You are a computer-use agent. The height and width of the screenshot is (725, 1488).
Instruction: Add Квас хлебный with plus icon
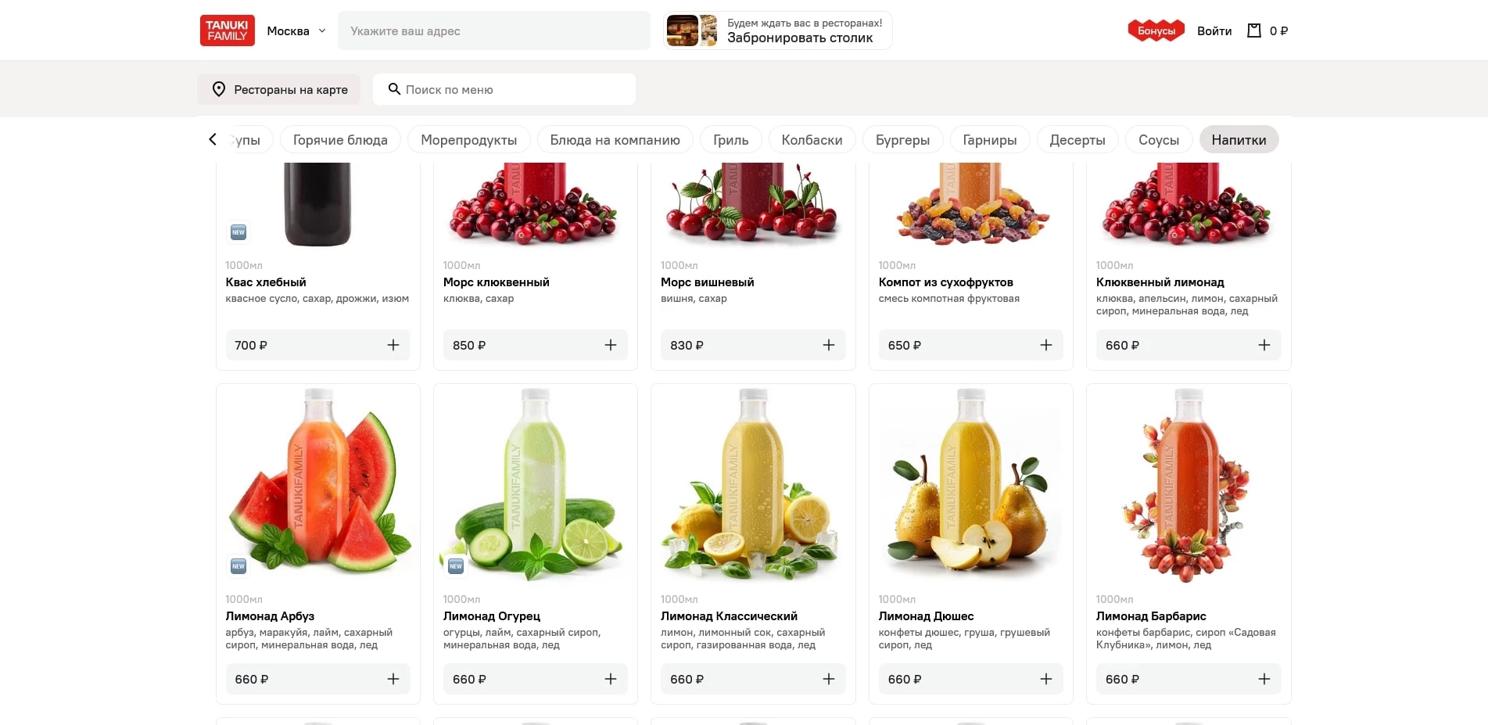click(x=393, y=345)
